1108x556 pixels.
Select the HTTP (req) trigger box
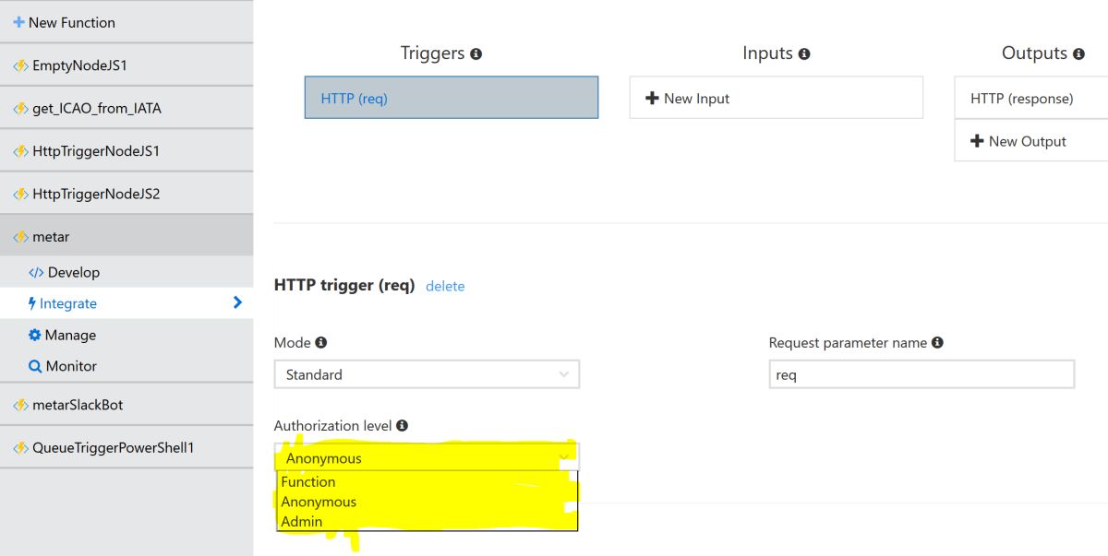point(452,98)
